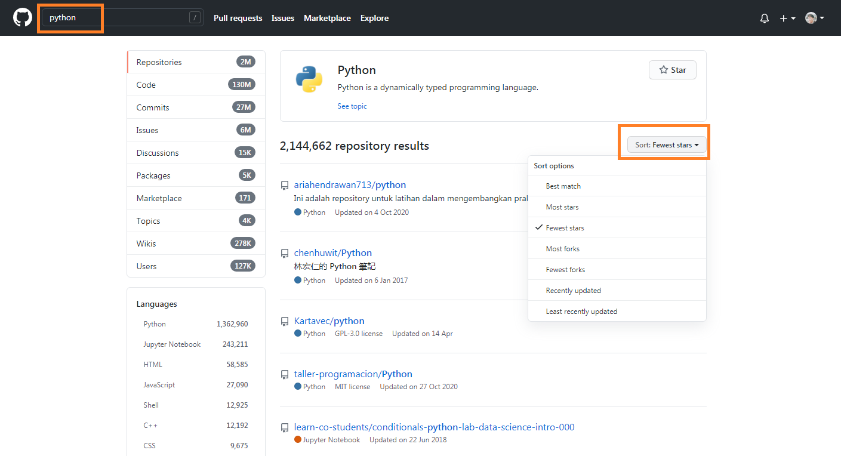
Task: Go to Marketplace in top navigation
Action: tap(327, 18)
